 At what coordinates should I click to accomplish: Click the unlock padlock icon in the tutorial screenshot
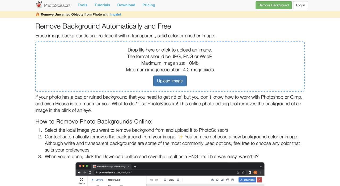point(222,180)
